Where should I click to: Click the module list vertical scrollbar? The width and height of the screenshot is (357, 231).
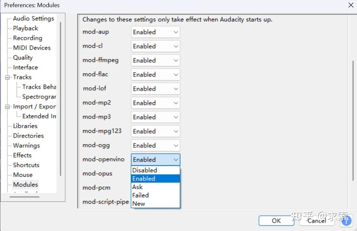coord(353,121)
